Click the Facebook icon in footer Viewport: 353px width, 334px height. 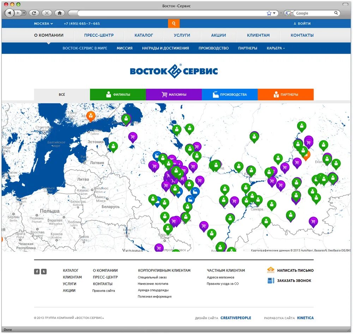pos(37,272)
